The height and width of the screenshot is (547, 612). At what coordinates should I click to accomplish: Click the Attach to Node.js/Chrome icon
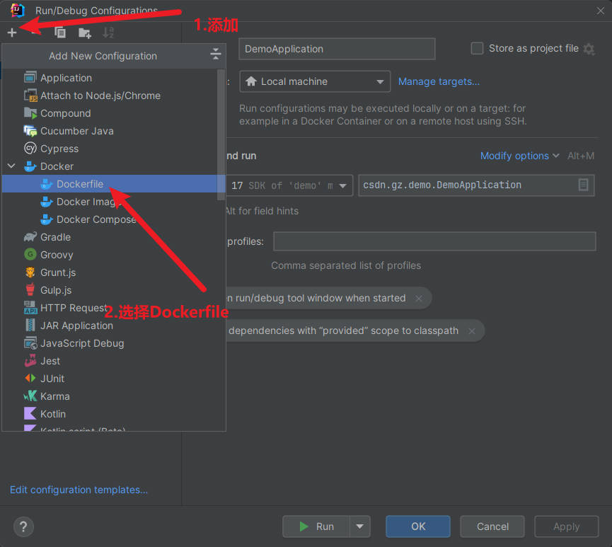point(30,96)
